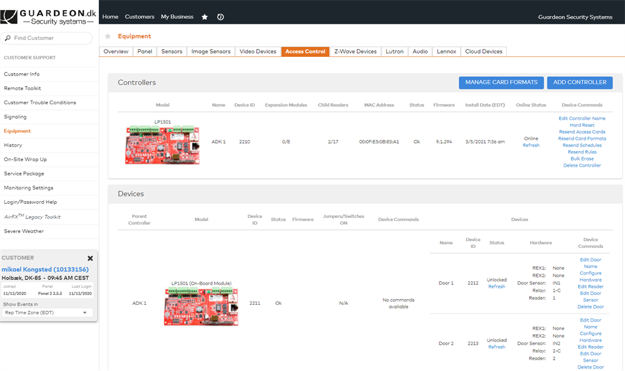625x371 pixels.
Task: Click Resend Card Formats link
Action: point(582,139)
